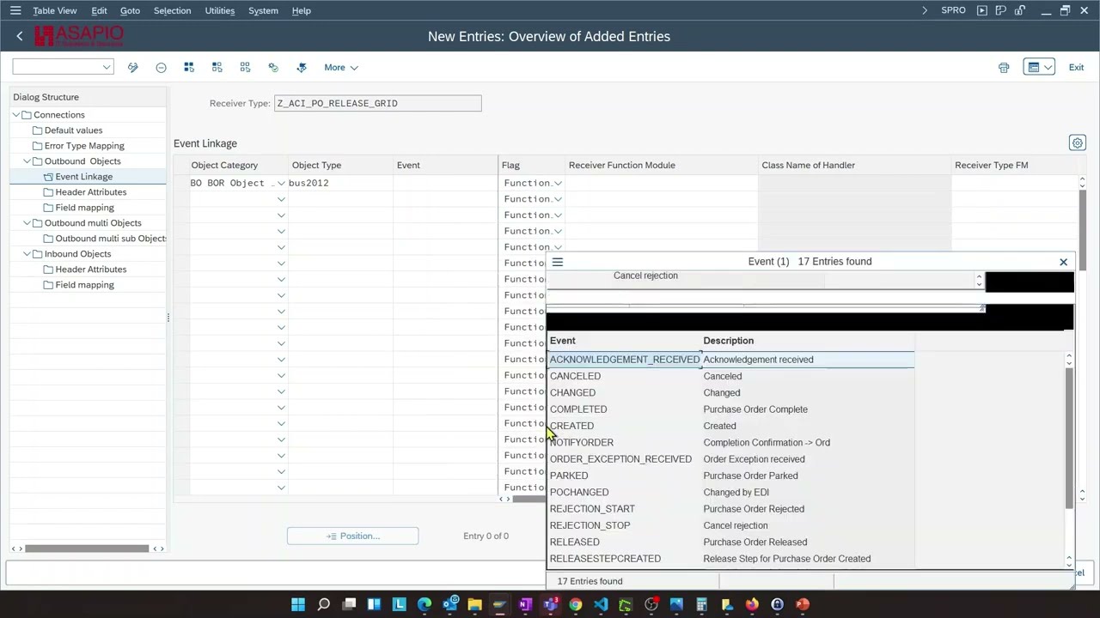
Task: Expand title bar chevron left of SPRO
Action: (925, 10)
